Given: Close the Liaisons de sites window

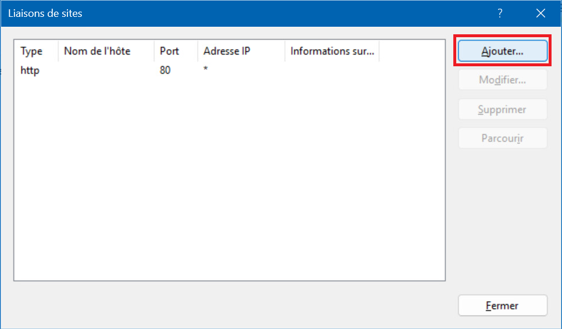Looking at the screenshot, I should [540, 13].
